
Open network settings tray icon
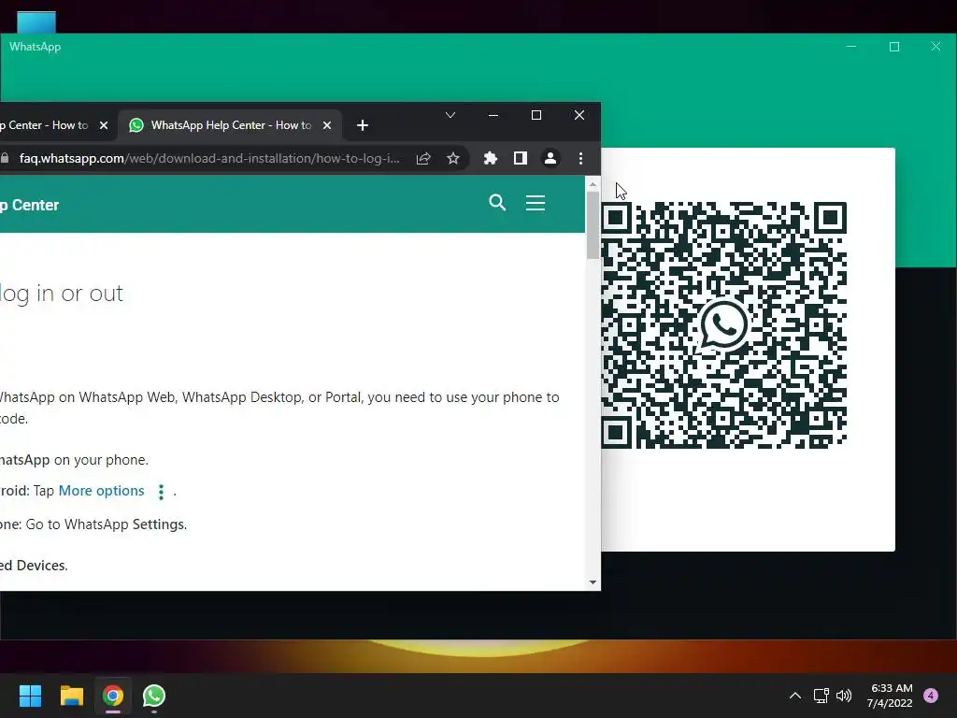[821, 696]
